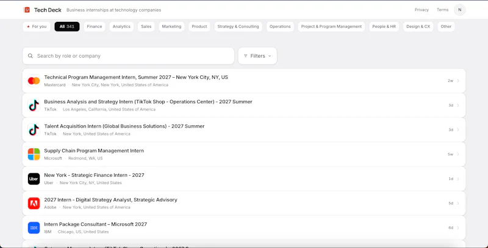
Task: Click the IBM company logo
Action: pyautogui.click(x=34, y=228)
